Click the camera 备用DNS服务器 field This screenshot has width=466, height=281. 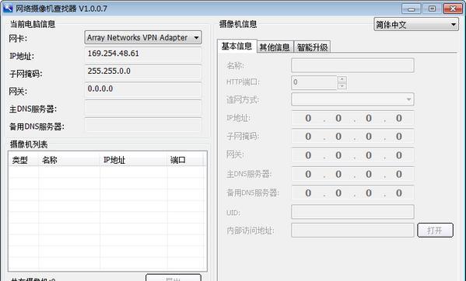[352, 193]
